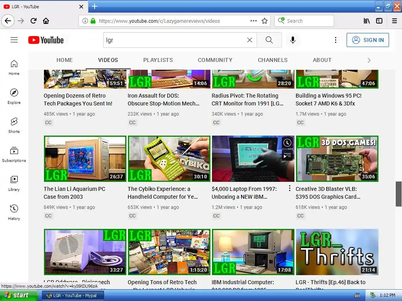Bookmark this page with star icon
The image size is (402, 301).
coord(265,21)
